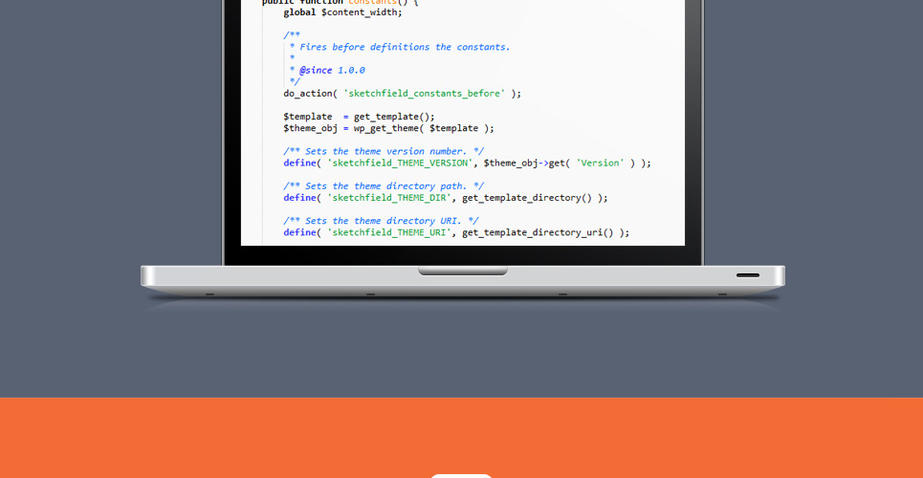Select the @since 1.0.0 annotation
This screenshot has height=478, width=923.
331,71
